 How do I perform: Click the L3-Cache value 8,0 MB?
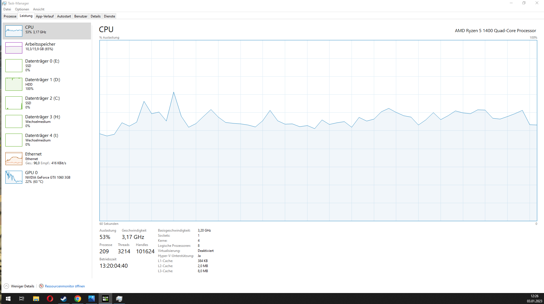point(203,271)
